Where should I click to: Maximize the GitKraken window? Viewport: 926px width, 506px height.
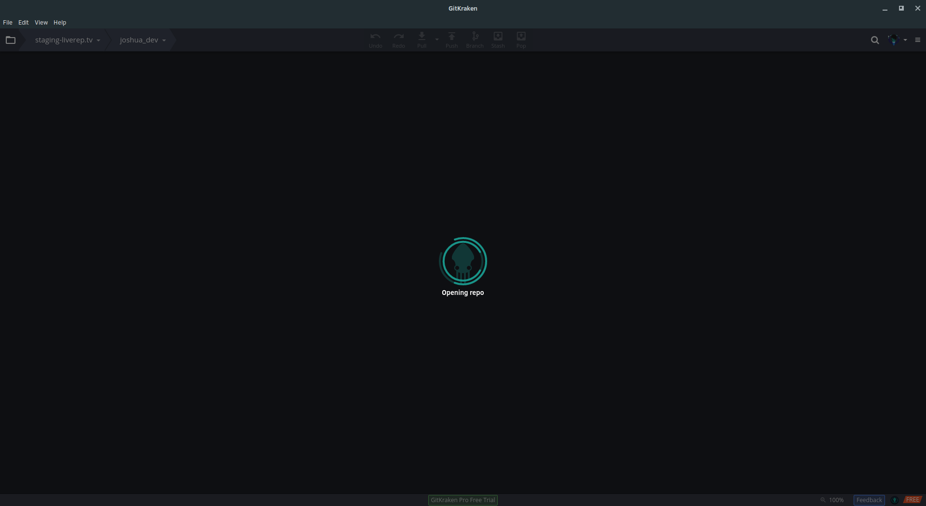pyautogui.click(x=901, y=8)
